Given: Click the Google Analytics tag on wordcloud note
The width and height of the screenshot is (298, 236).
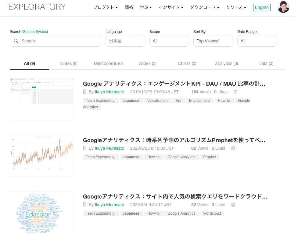Looking at the screenshot, I should tap(181, 213).
